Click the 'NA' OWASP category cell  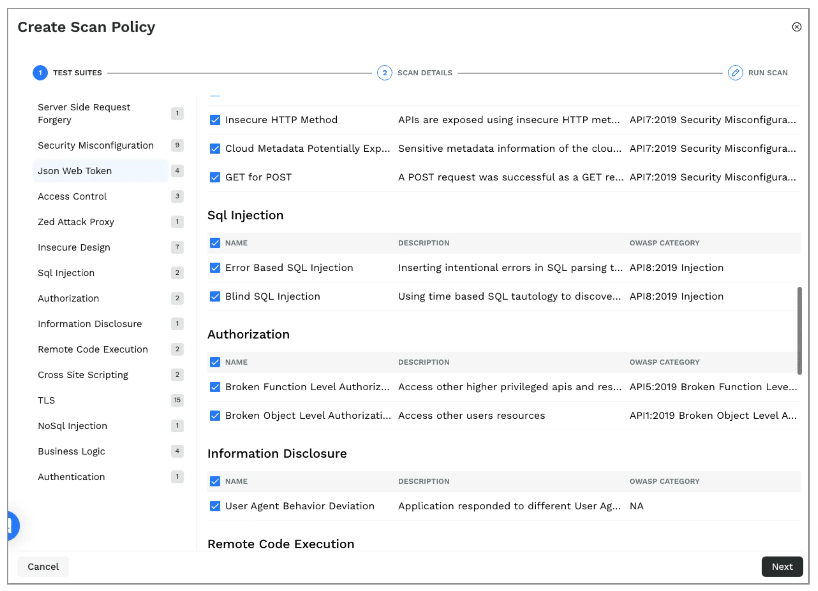636,506
